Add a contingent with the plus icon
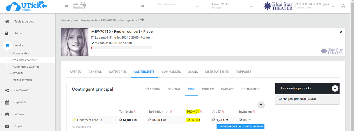The height and width of the screenshot is (131, 354). point(335,89)
